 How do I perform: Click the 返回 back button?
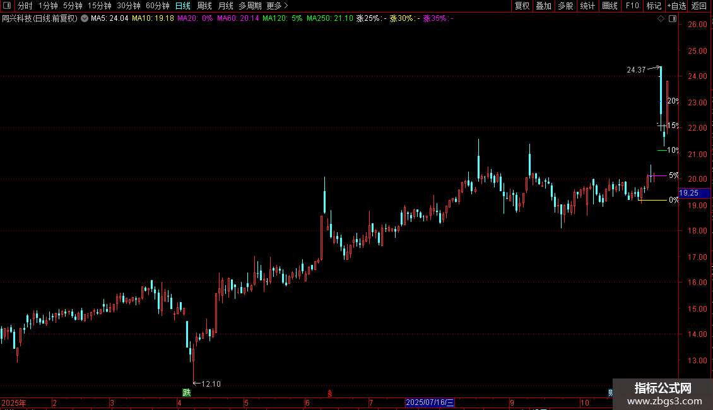[699, 6]
